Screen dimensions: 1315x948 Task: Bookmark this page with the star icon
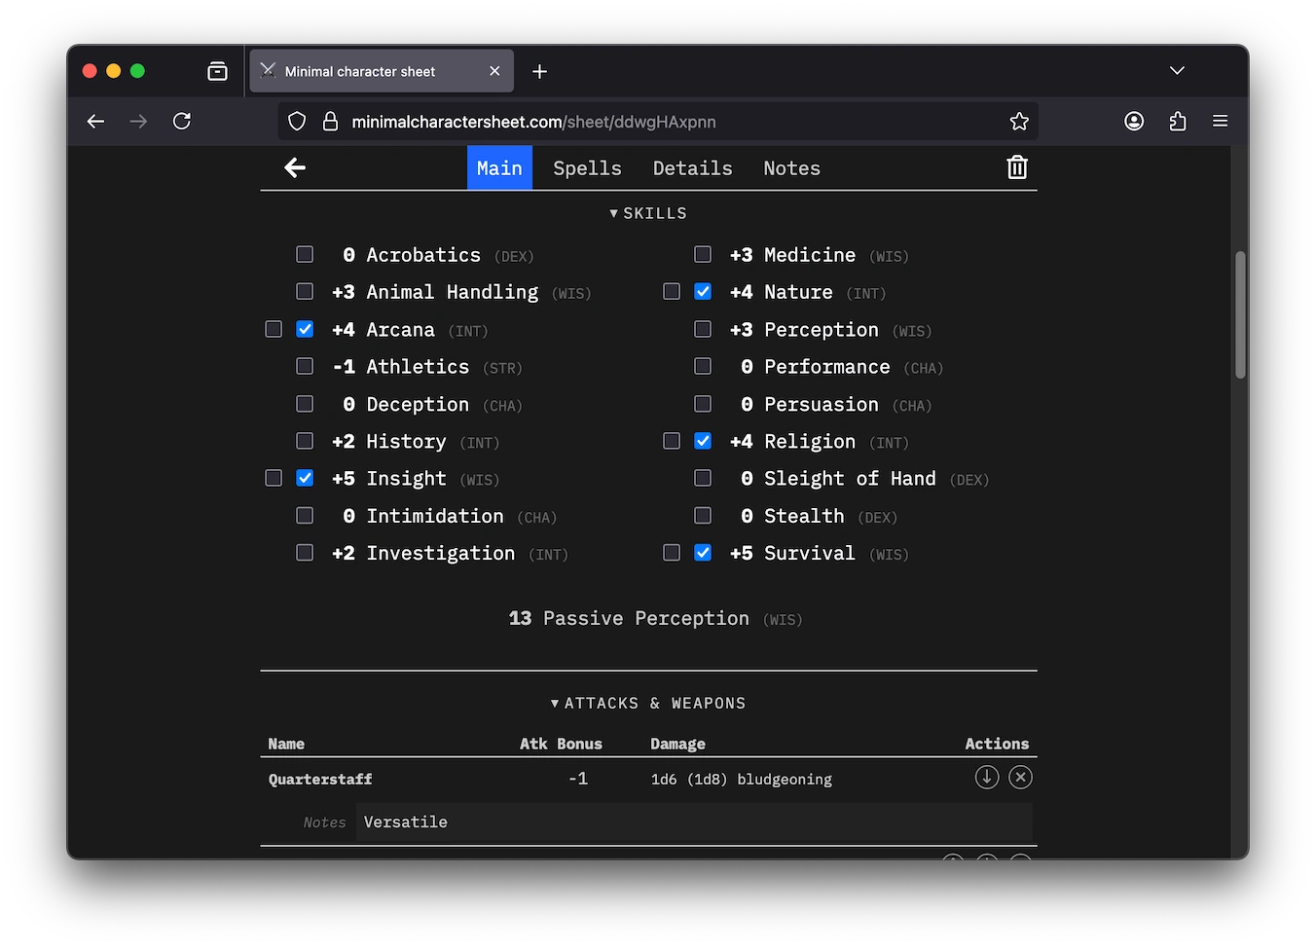click(1018, 122)
